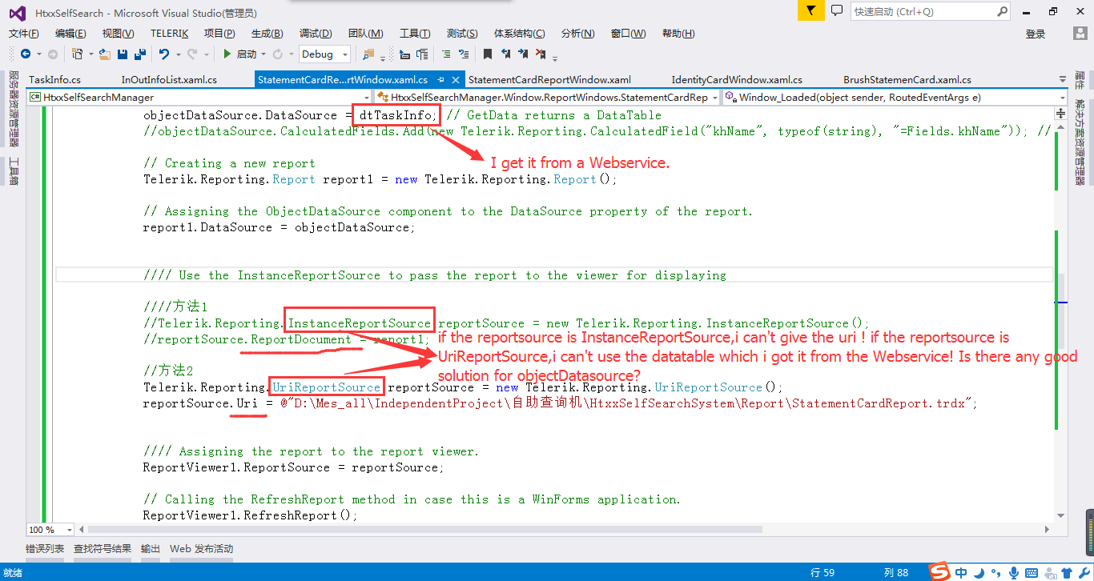This screenshot has height=581, width=1094.
Task: Open the New Project dropdown arrow
Action: click(x=90, y=54)
